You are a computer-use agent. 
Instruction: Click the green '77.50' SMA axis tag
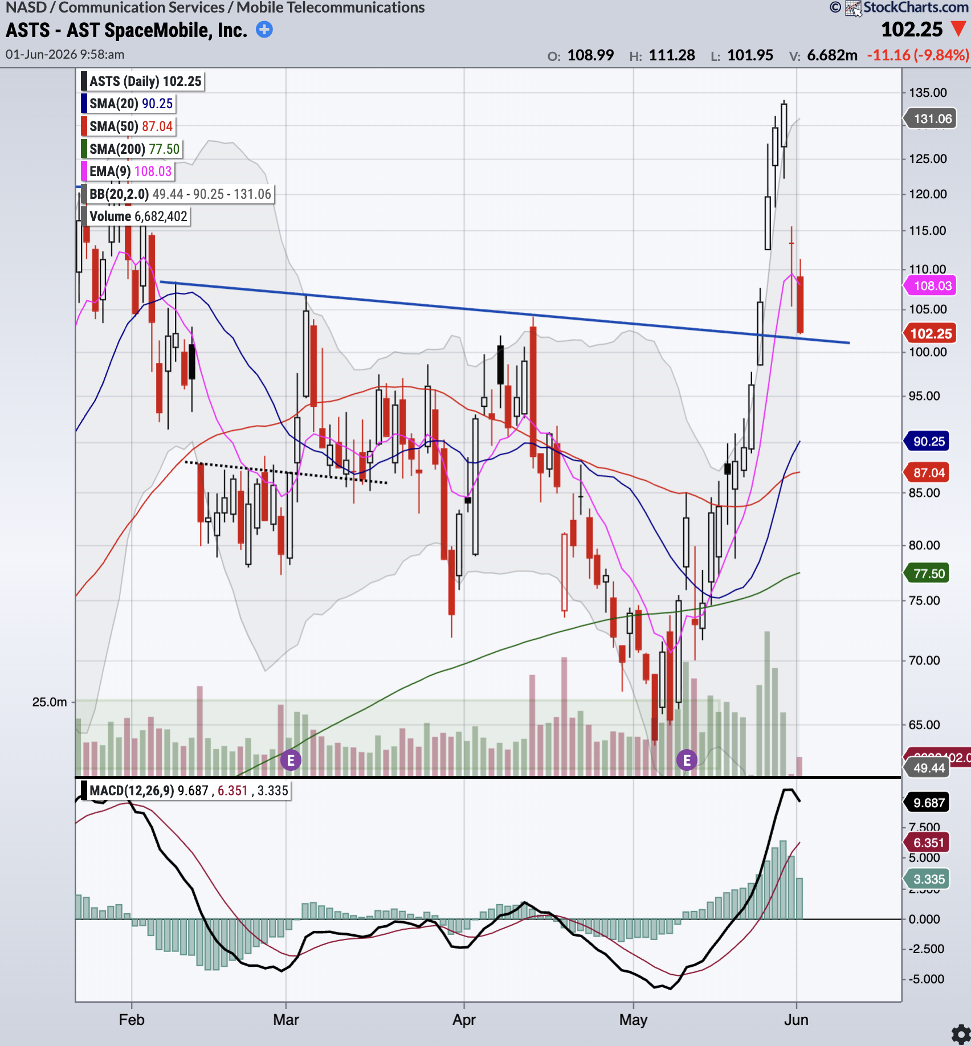[x=928, y=573]
